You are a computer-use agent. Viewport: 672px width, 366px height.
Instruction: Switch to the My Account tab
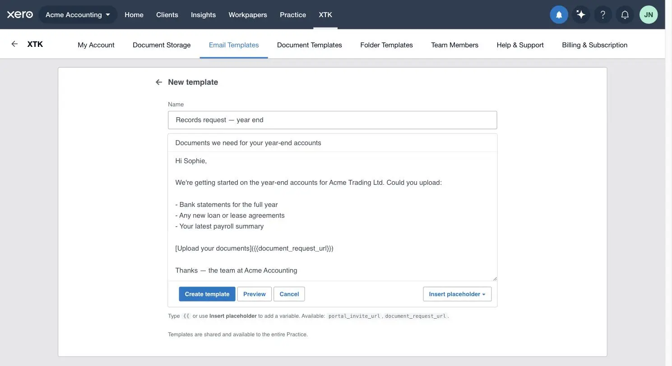(96, 45)
